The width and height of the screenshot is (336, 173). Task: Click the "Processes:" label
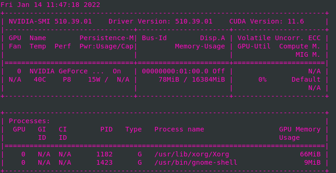pos(30,121)
